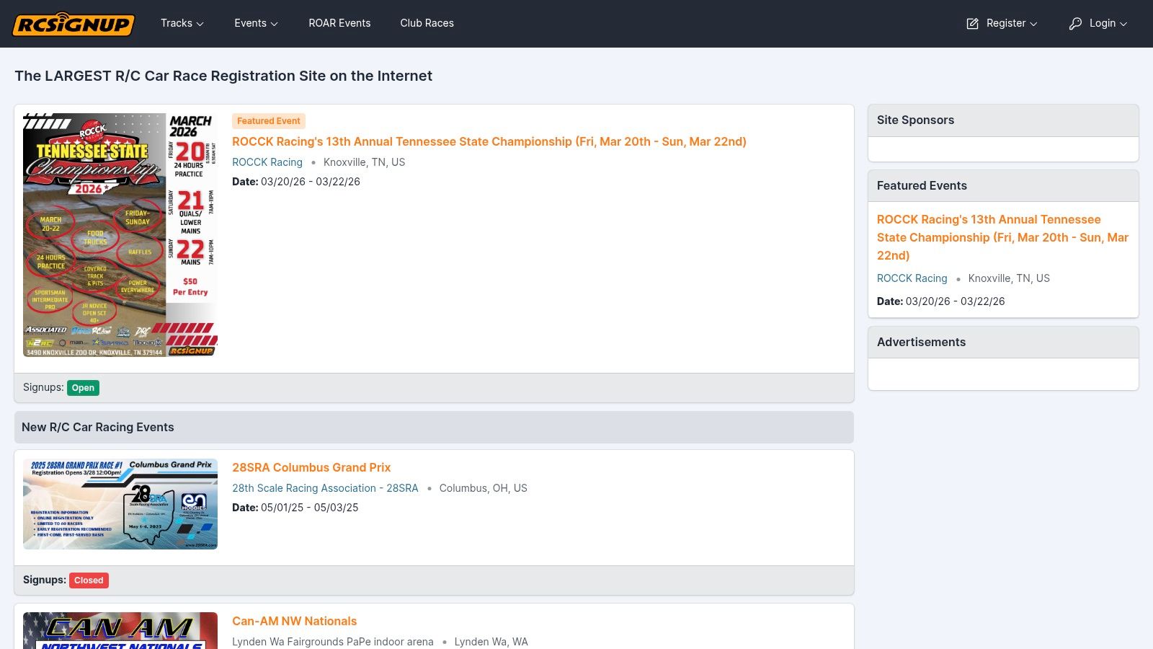Image resolution: width=1153 pixels, height=649 pixels.
Task: Open ROAR Events page
Action: click(339, 23)
